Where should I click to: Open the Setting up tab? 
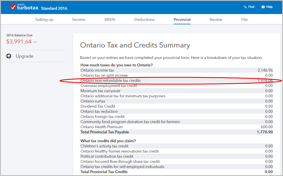coord(44,20)
